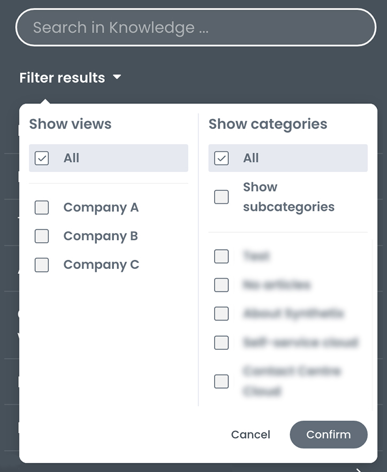Tick the Company C checkbox

(x=42, y=265)
